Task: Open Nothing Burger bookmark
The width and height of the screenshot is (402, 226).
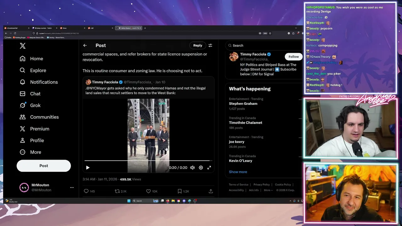Action: coord(19,37)
